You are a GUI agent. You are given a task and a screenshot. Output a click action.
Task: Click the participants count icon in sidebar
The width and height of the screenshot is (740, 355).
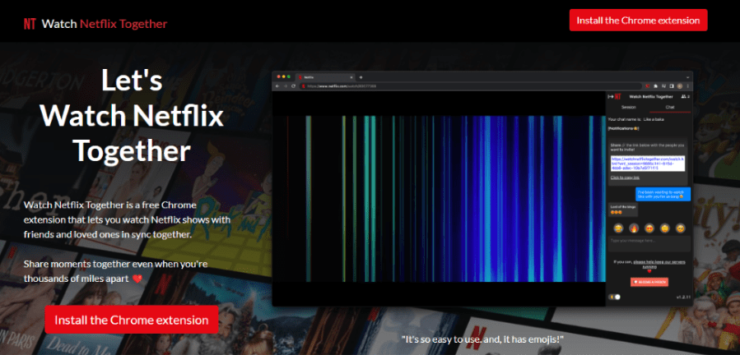tap(686, 97)
